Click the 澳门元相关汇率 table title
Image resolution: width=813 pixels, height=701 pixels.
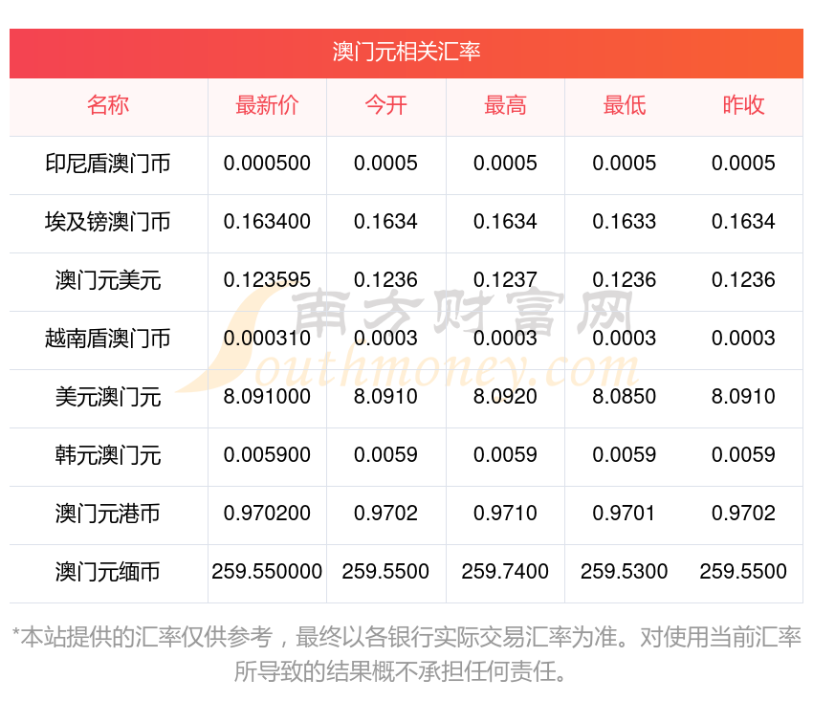point(406,53)
